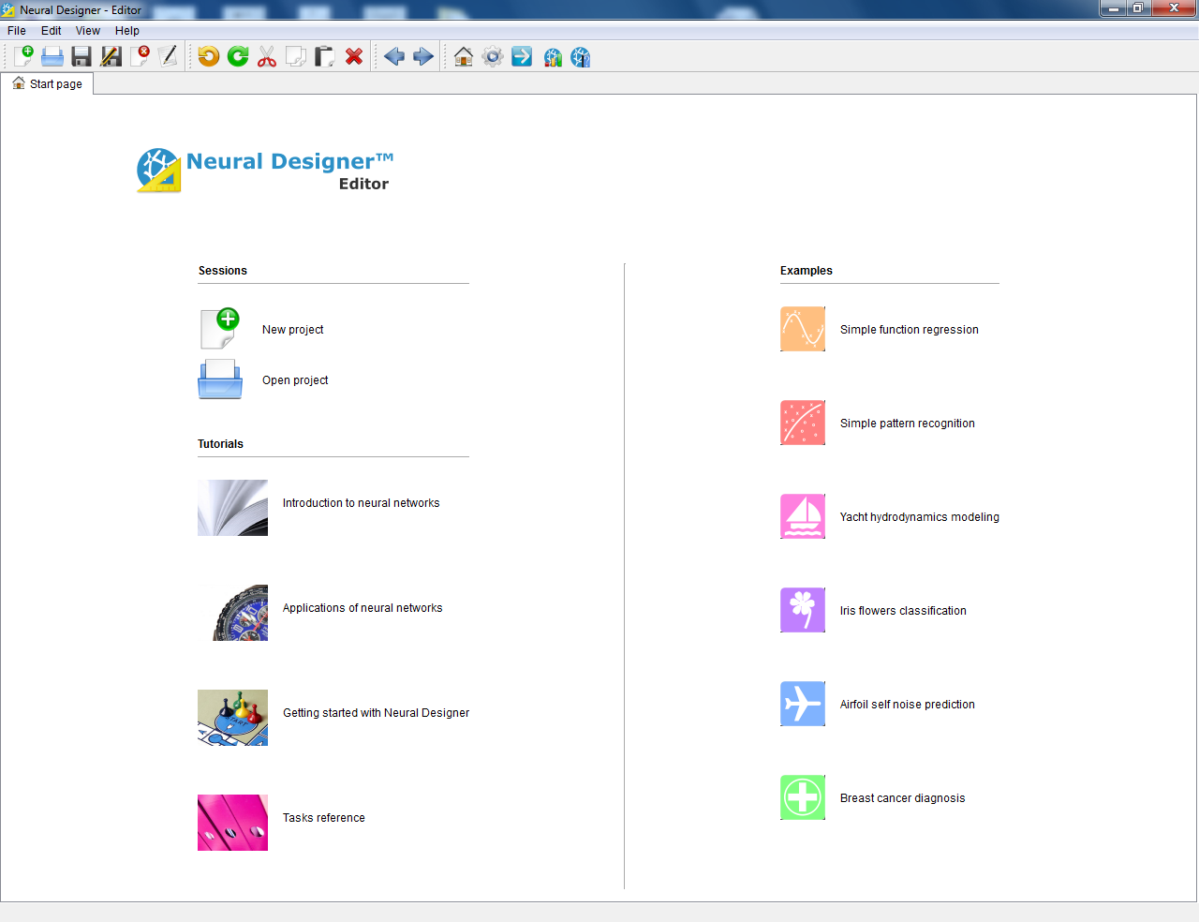Click the Iris flowers purple flower icon
This screenshot has width=1199, height=922.
pyautogui.click(x=803, y=610)
